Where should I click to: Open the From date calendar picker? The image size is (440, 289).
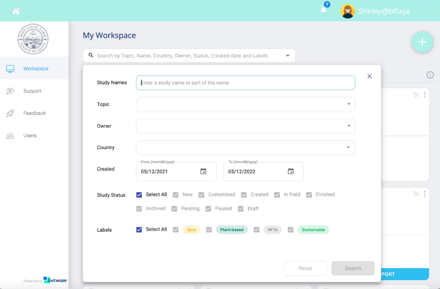point(203,171)
